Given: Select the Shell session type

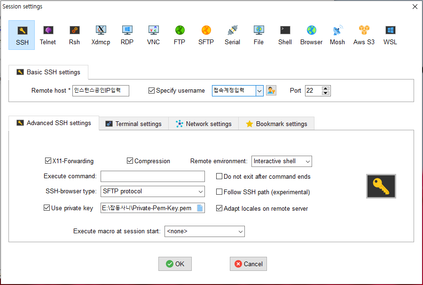Looking at the screenshot, I should click(x=285, y=35).
